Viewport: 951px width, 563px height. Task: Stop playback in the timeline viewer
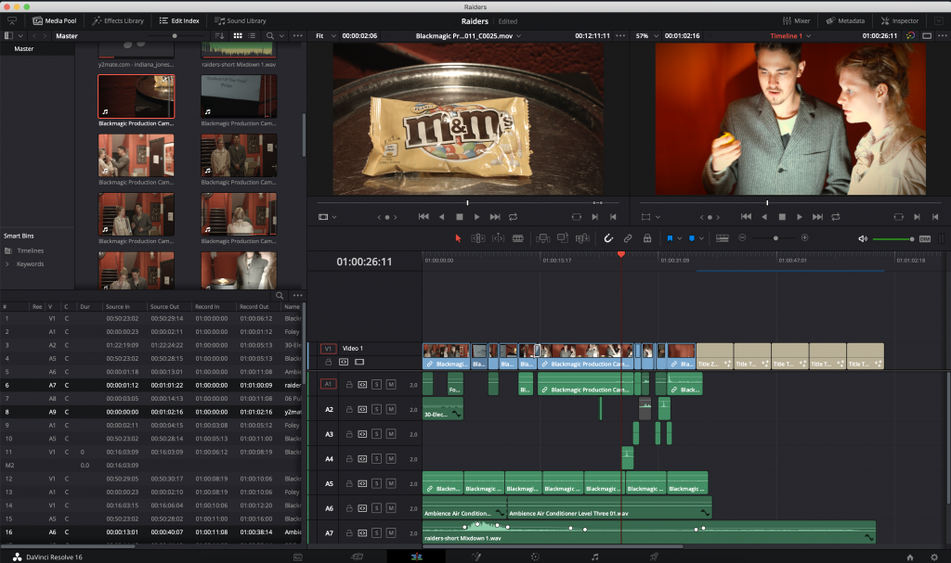pyautogui.click(x=782, y=217)
